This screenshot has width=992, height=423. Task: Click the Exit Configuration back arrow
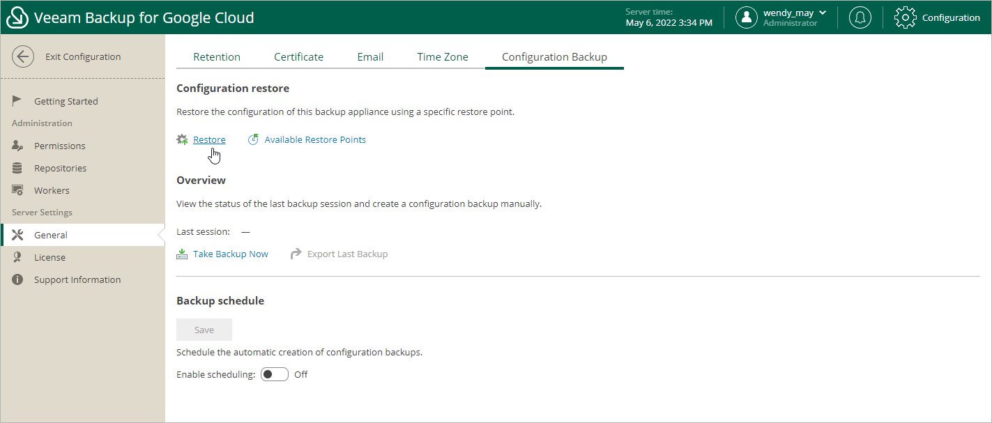point(23,57)
